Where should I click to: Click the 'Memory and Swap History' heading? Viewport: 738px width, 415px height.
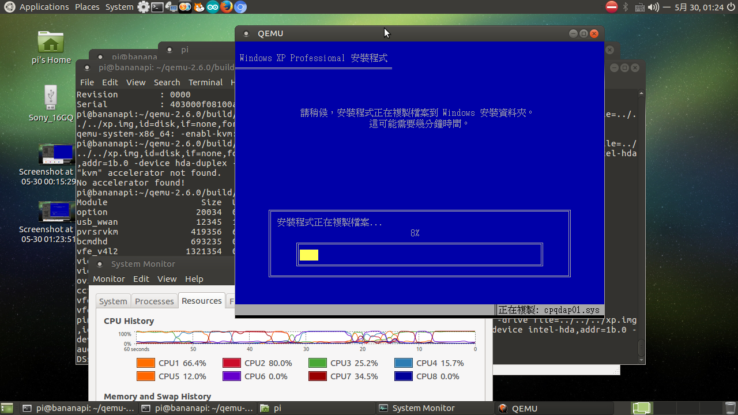click(x=157, y=397)
